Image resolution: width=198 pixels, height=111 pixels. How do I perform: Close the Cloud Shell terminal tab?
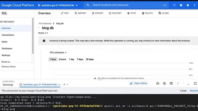(x=59, y=85)
